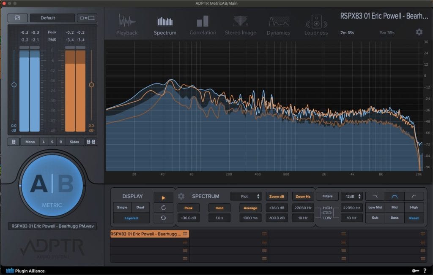433x275 pixels.
Task: Select the band-pass filter shape icon
Action: [x=395, y=196]
